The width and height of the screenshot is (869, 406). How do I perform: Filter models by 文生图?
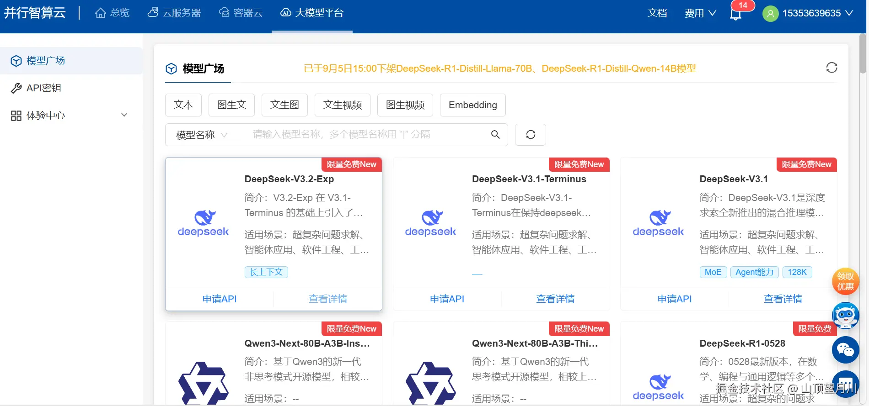click(x=284, y=105)
